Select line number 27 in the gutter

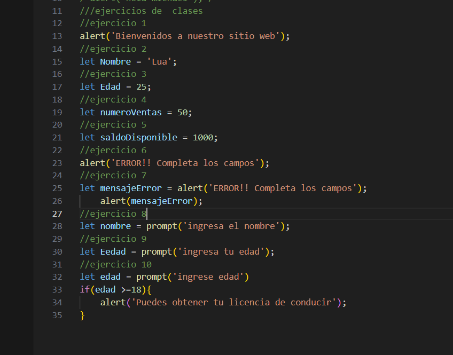pyautogui.click(x=57, y=214)
